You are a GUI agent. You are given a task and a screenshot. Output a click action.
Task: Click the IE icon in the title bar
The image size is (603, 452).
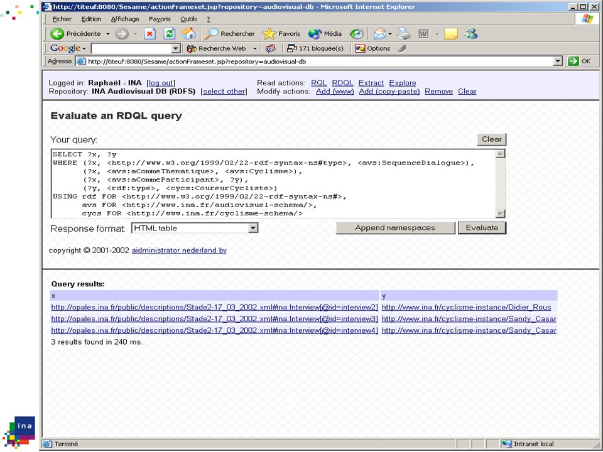(x=47, y=6)
